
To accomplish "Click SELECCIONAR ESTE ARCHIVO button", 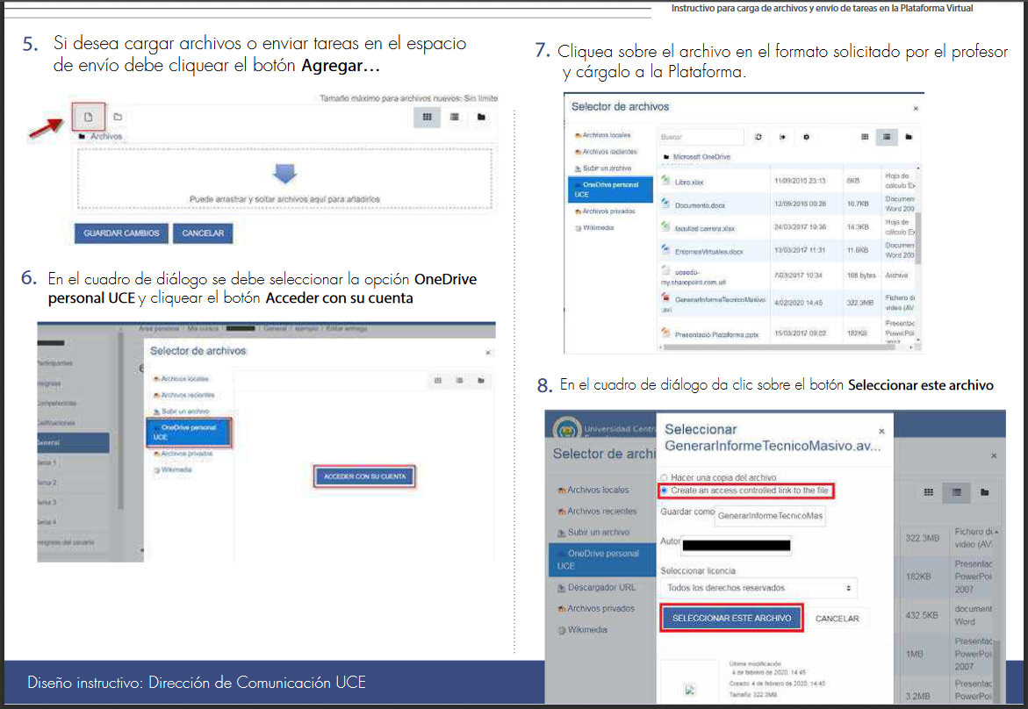I will (731, 618).
